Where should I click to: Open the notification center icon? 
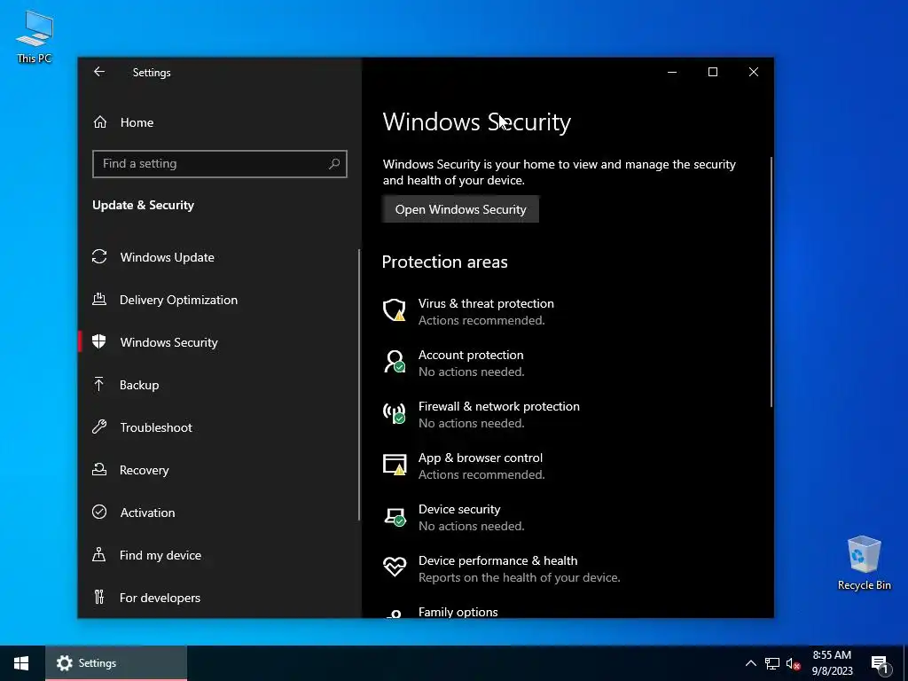[880, 664]
